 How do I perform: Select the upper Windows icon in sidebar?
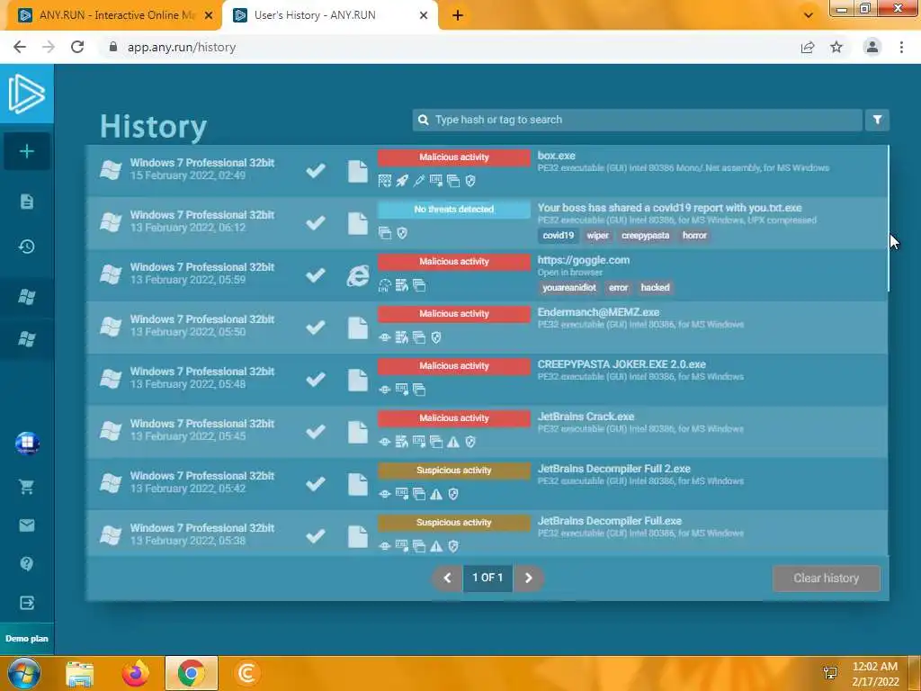26,297
